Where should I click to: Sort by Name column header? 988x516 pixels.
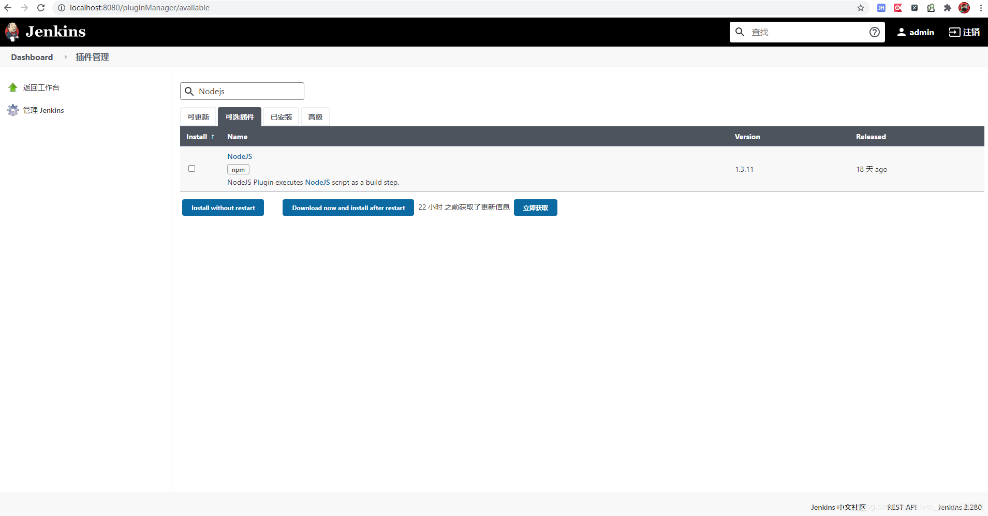(237, 137)
